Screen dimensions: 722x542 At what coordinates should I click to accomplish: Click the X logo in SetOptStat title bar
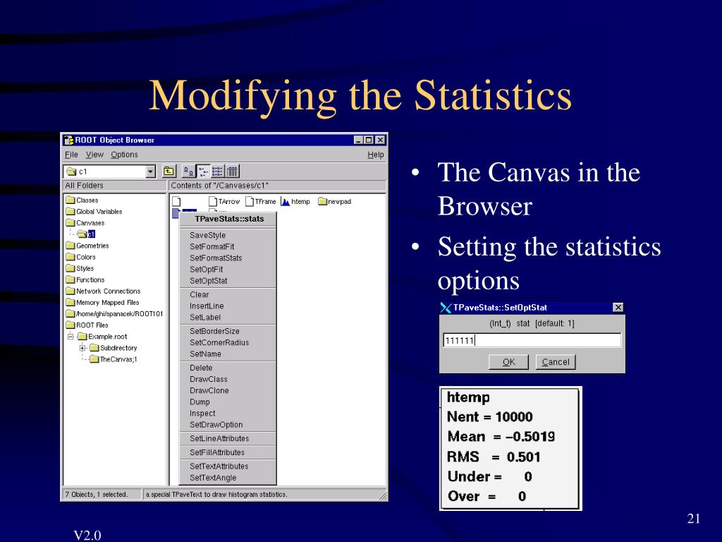446,308
